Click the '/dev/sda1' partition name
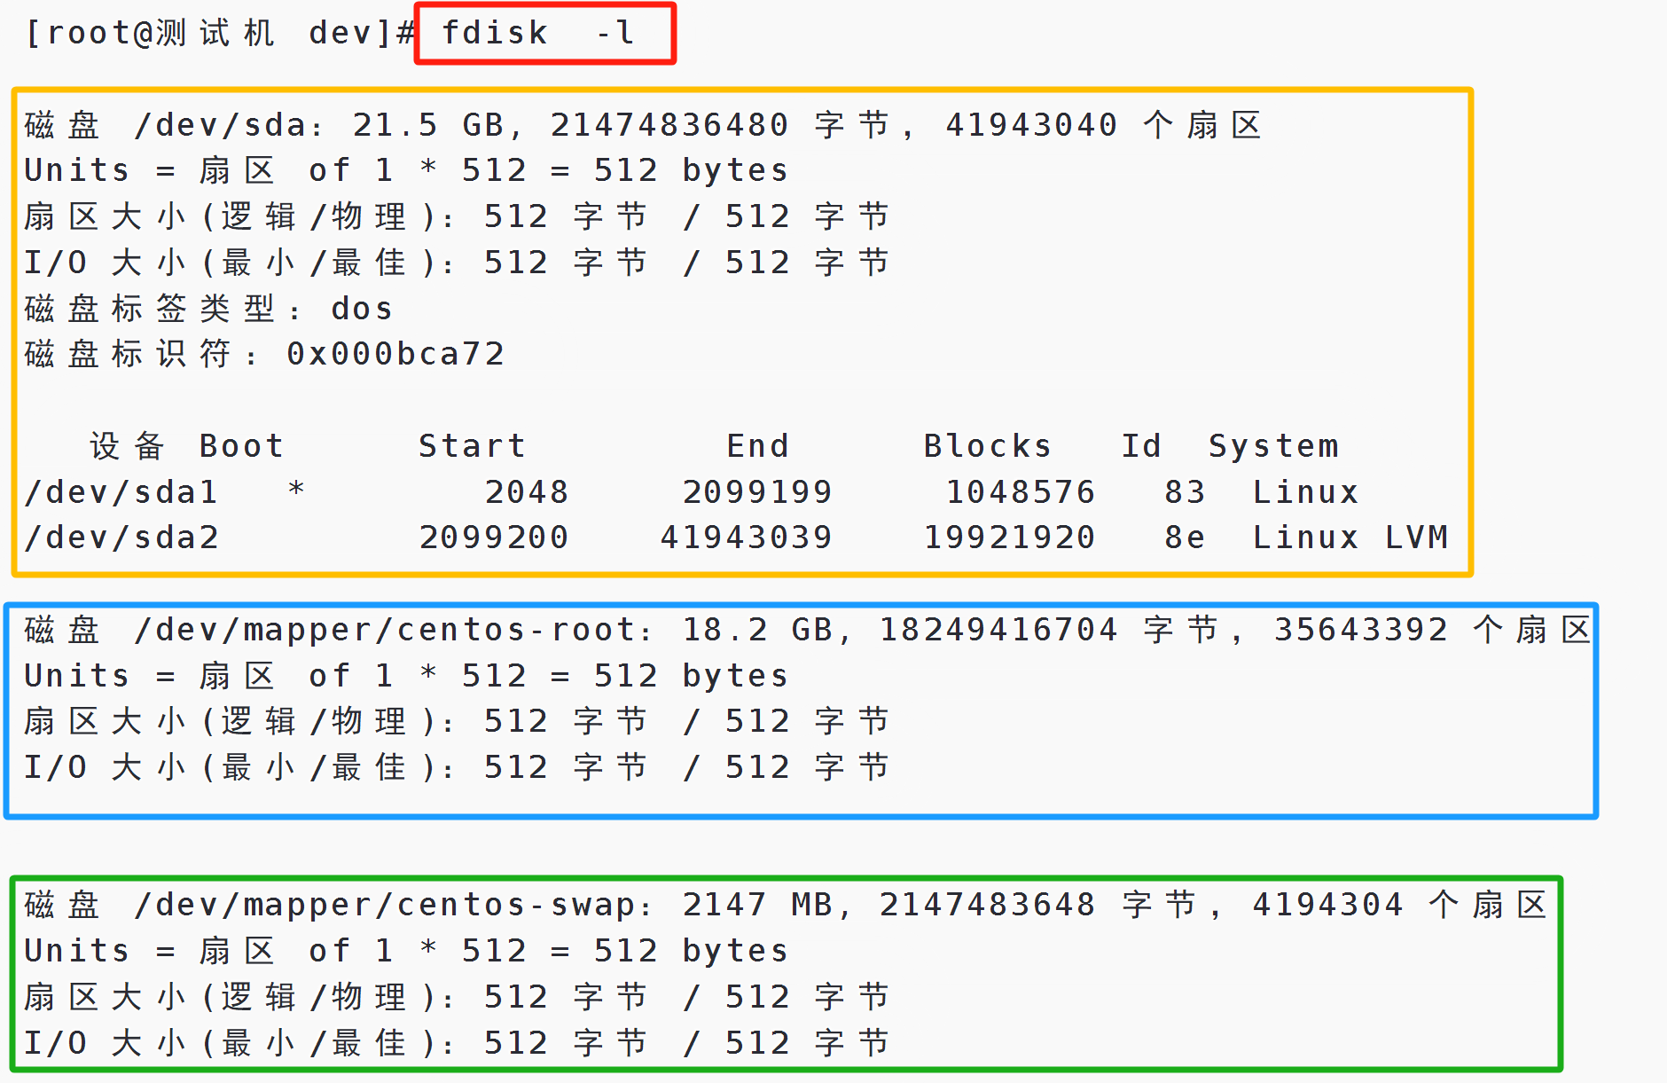1667x1083 pixels. point(121,492)
